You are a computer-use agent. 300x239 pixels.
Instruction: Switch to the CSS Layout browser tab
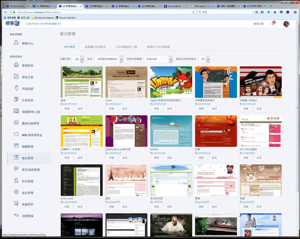[202, 6]
